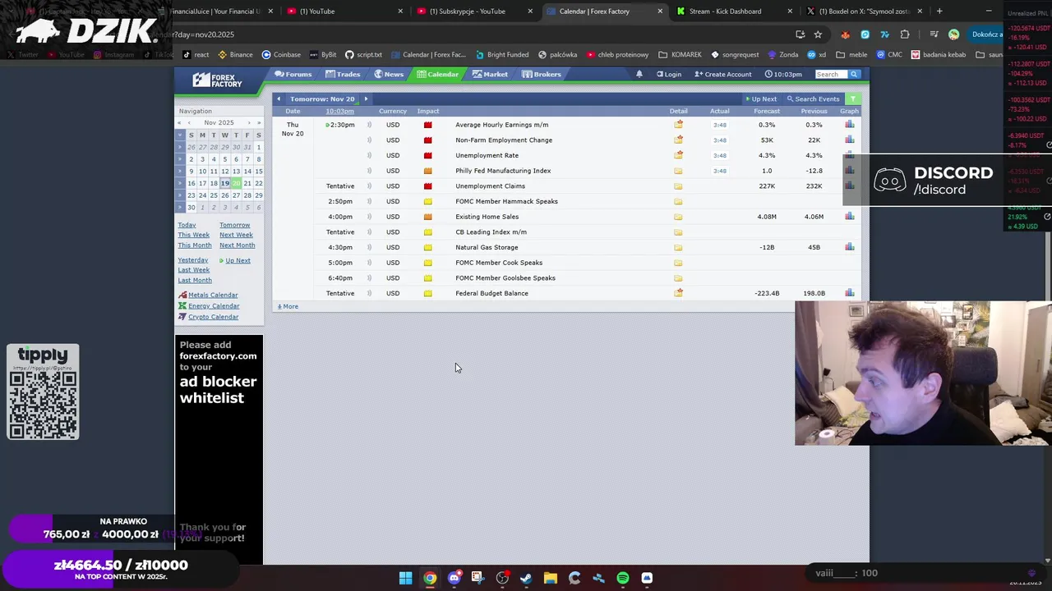Select week row starting Nov 9
The width and height of the screenshot is (1052, 591).
click(x=180, y=172)
